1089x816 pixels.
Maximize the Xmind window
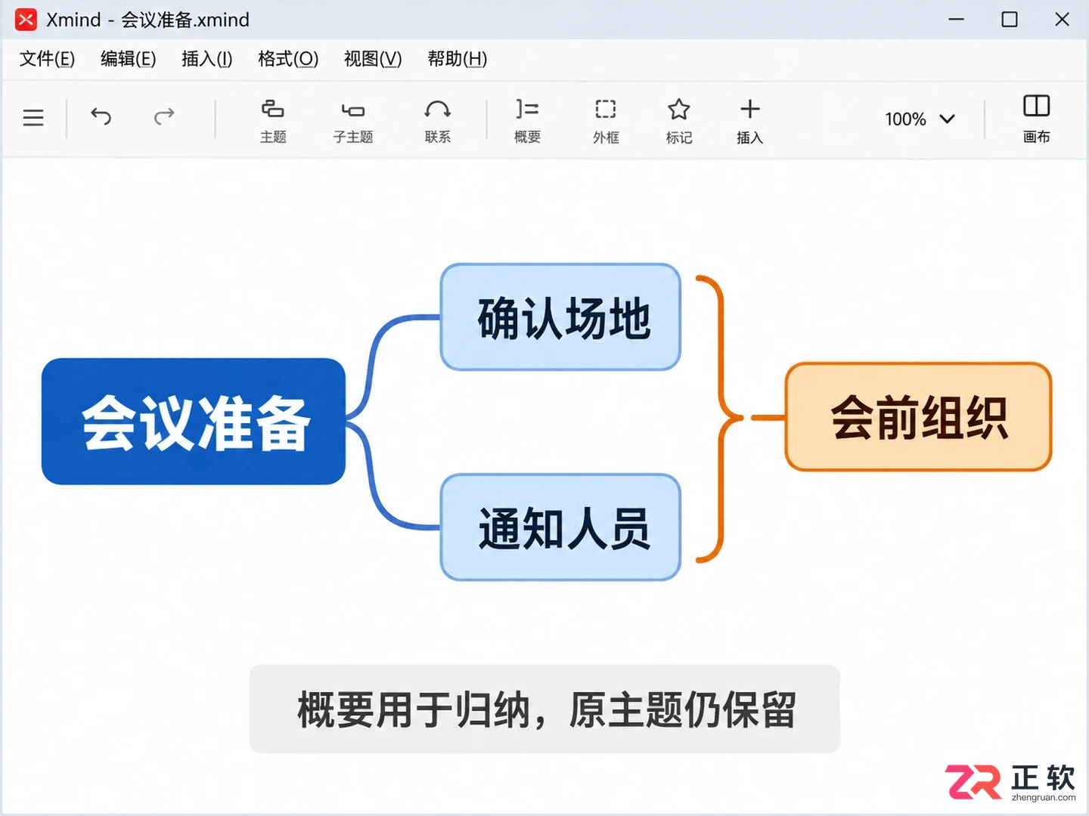point(1010,20)
